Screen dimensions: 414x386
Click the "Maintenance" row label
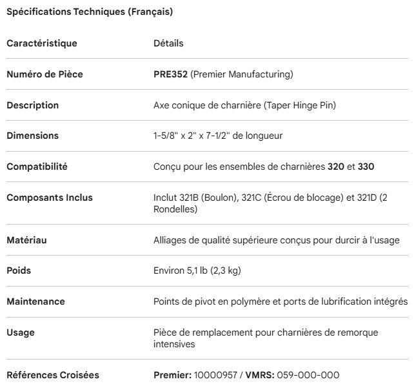point(35,301)
